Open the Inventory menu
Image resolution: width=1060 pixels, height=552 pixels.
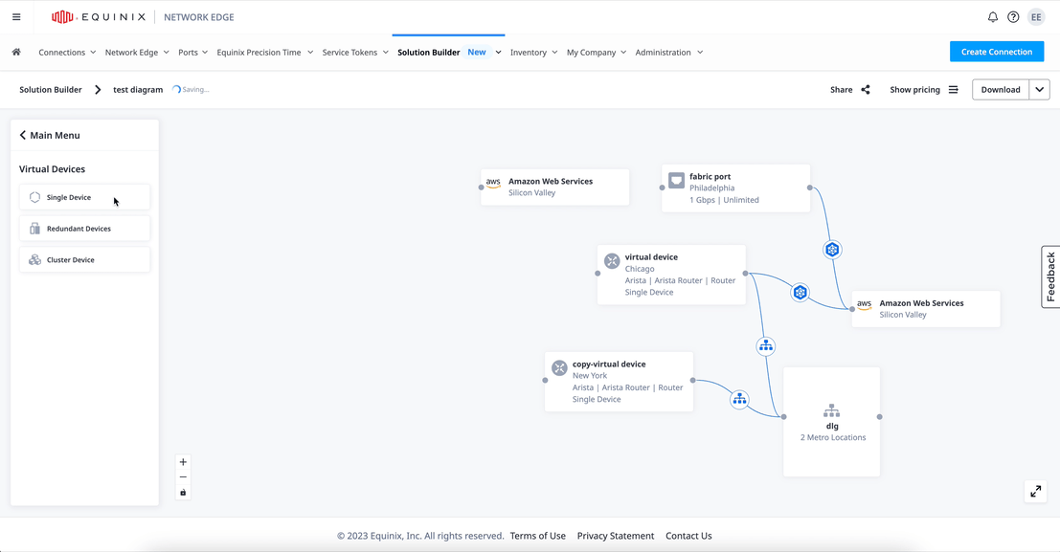coord(533,53)
